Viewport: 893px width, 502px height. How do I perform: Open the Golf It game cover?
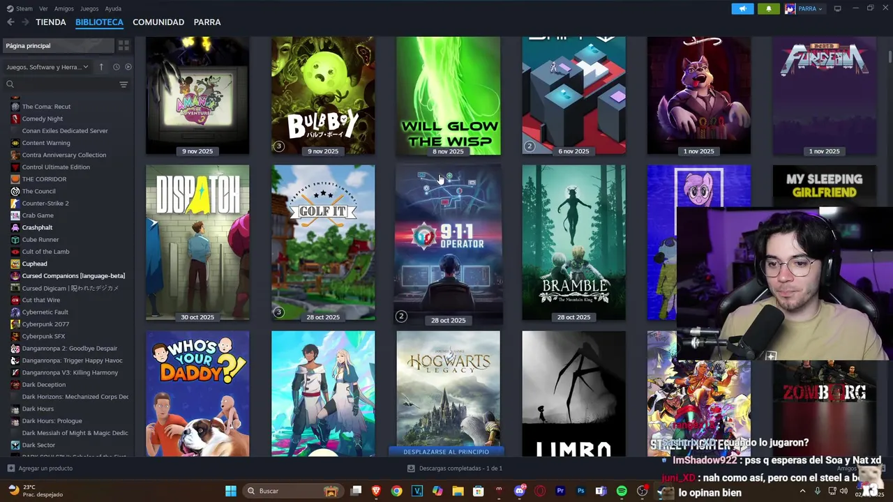tap(323, 243)
